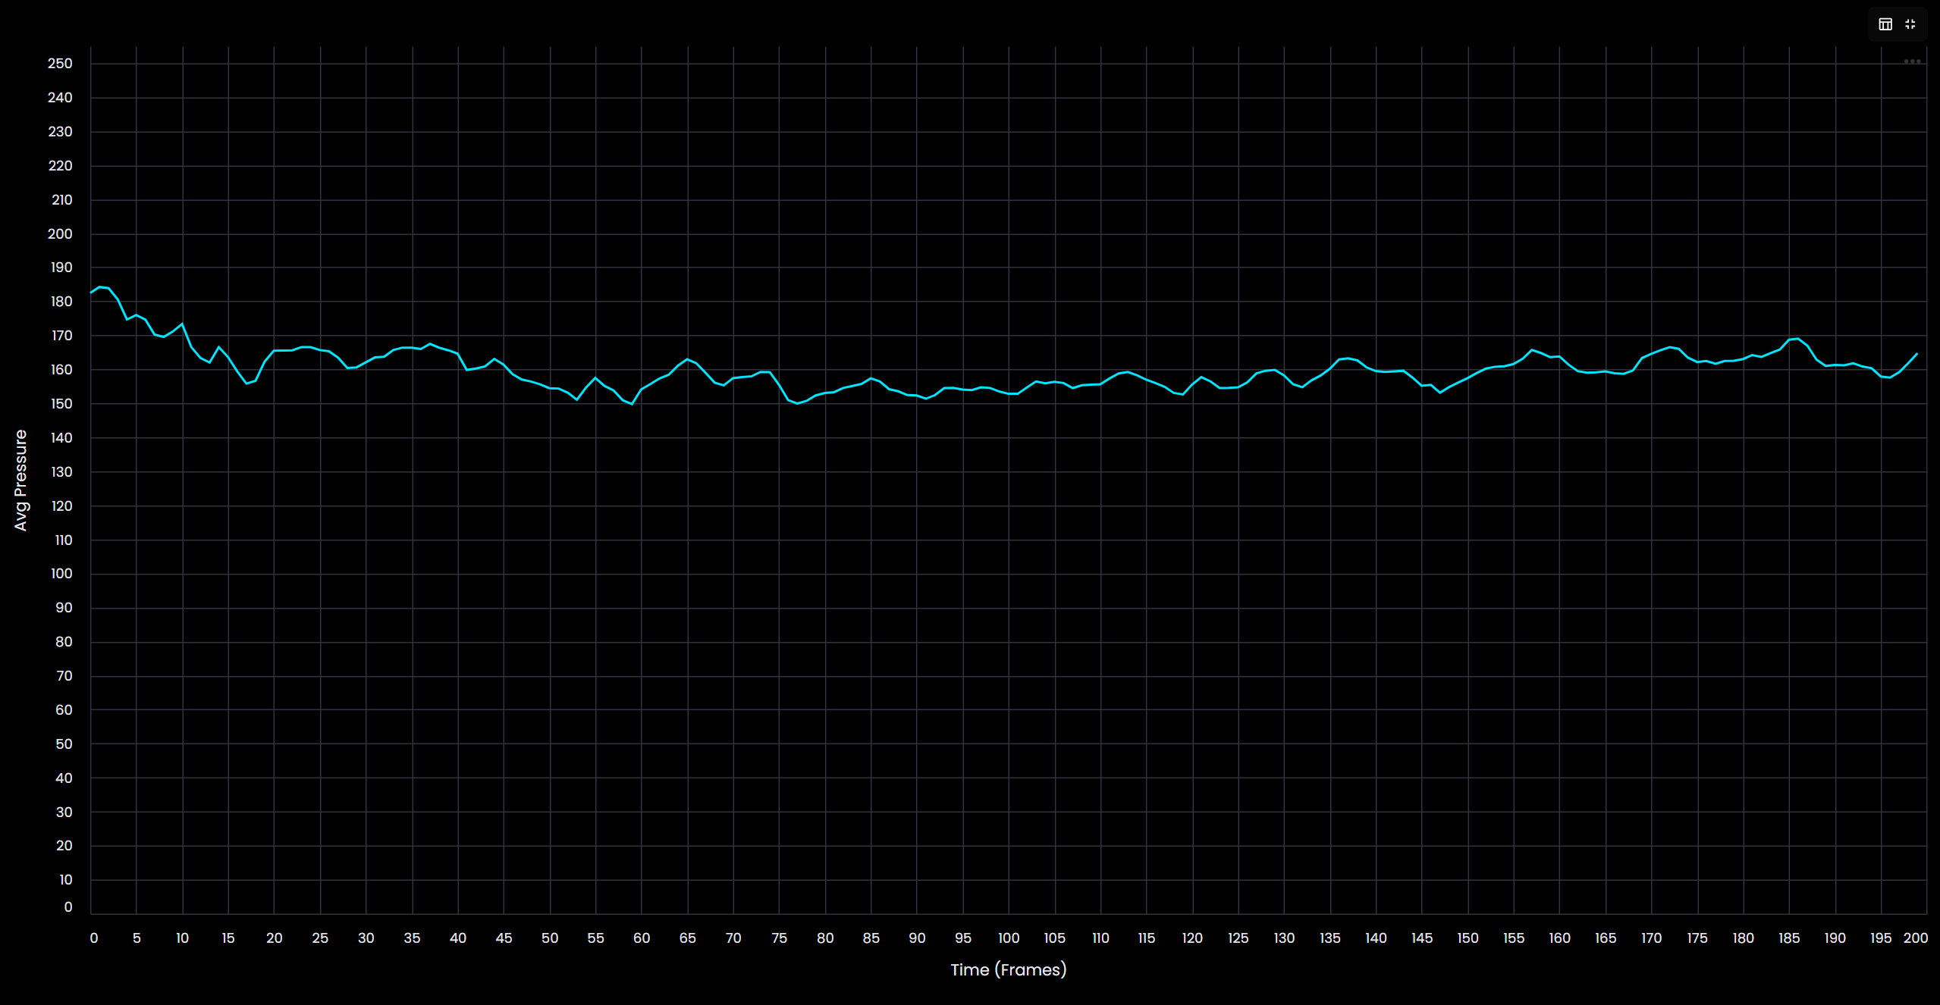Click the line spike at frame 10
The width and height of the screenshot is (1940, 1005).
click(x=182, y=324)
